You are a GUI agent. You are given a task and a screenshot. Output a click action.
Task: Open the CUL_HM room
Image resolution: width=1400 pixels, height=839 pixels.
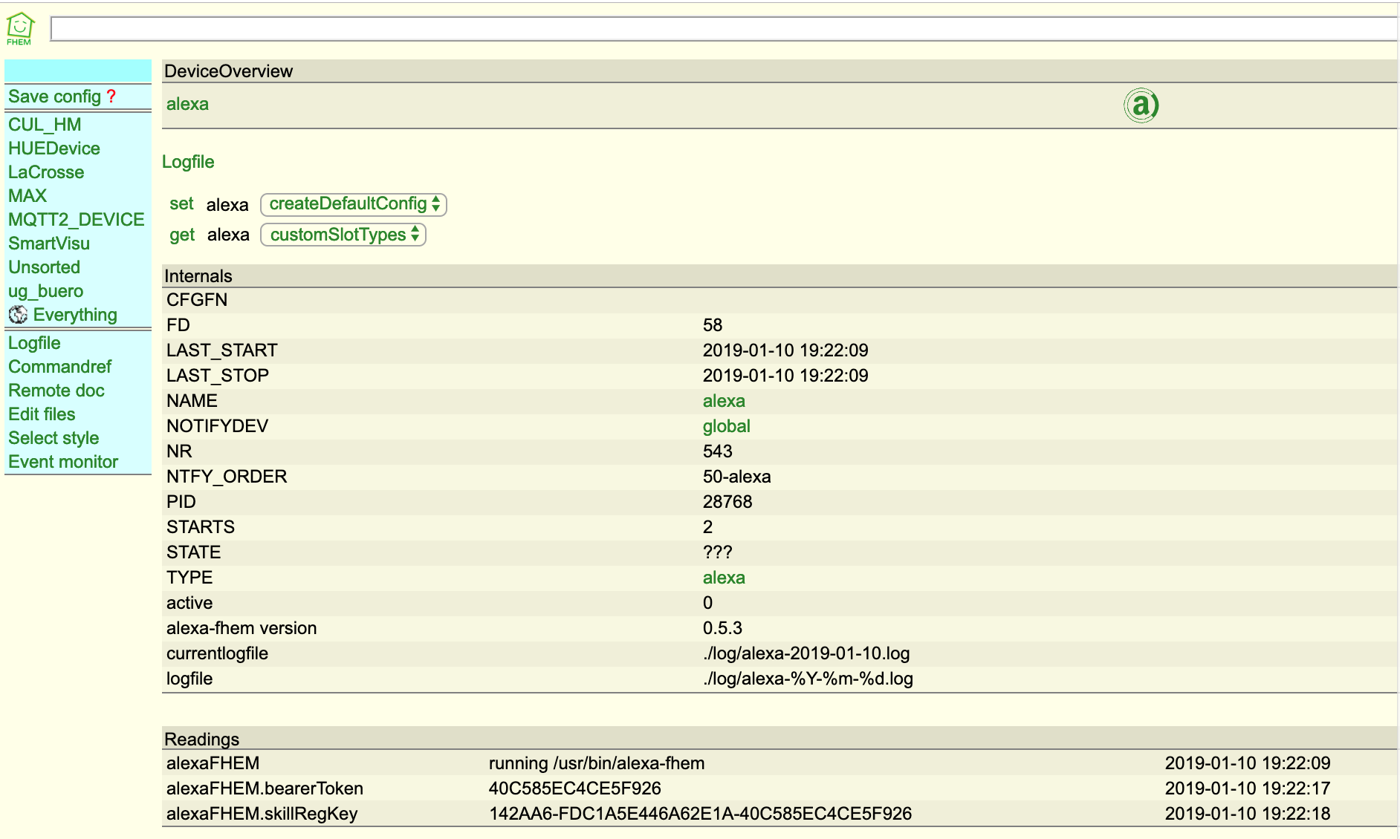[x=45, y=125]
